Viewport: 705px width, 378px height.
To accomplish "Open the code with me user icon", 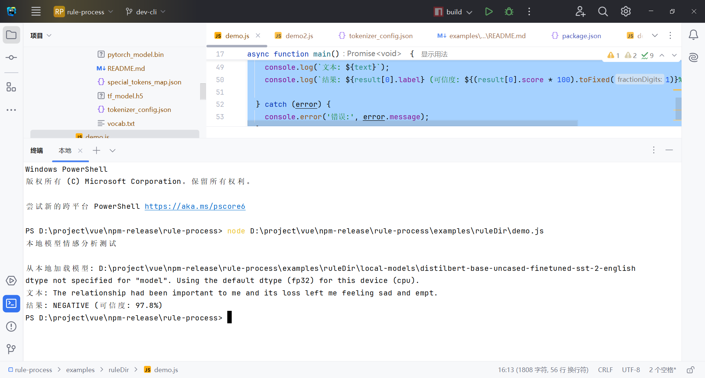I will (x=580, y=12).
